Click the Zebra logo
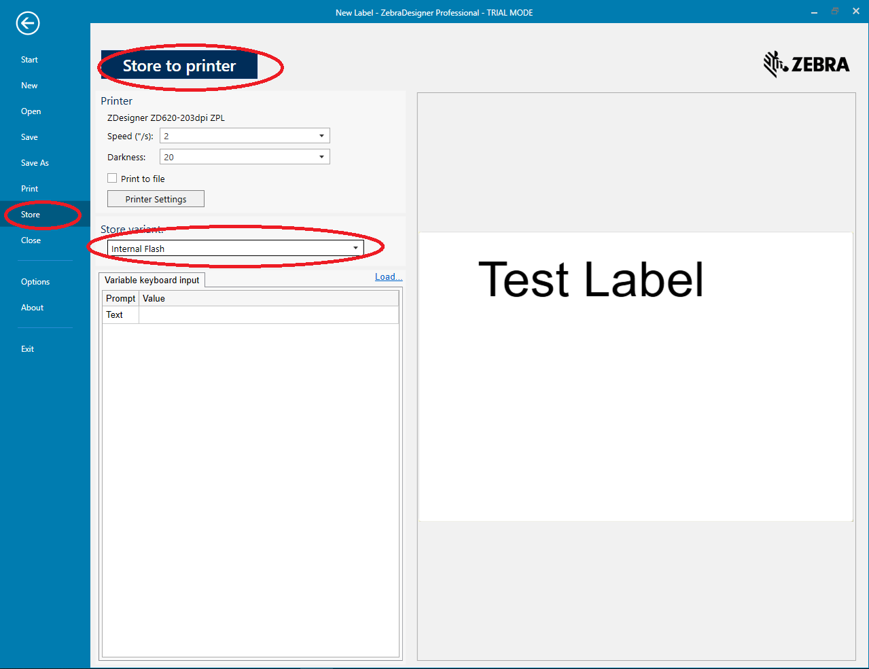 pyautogui.click(x=806, y=65)
